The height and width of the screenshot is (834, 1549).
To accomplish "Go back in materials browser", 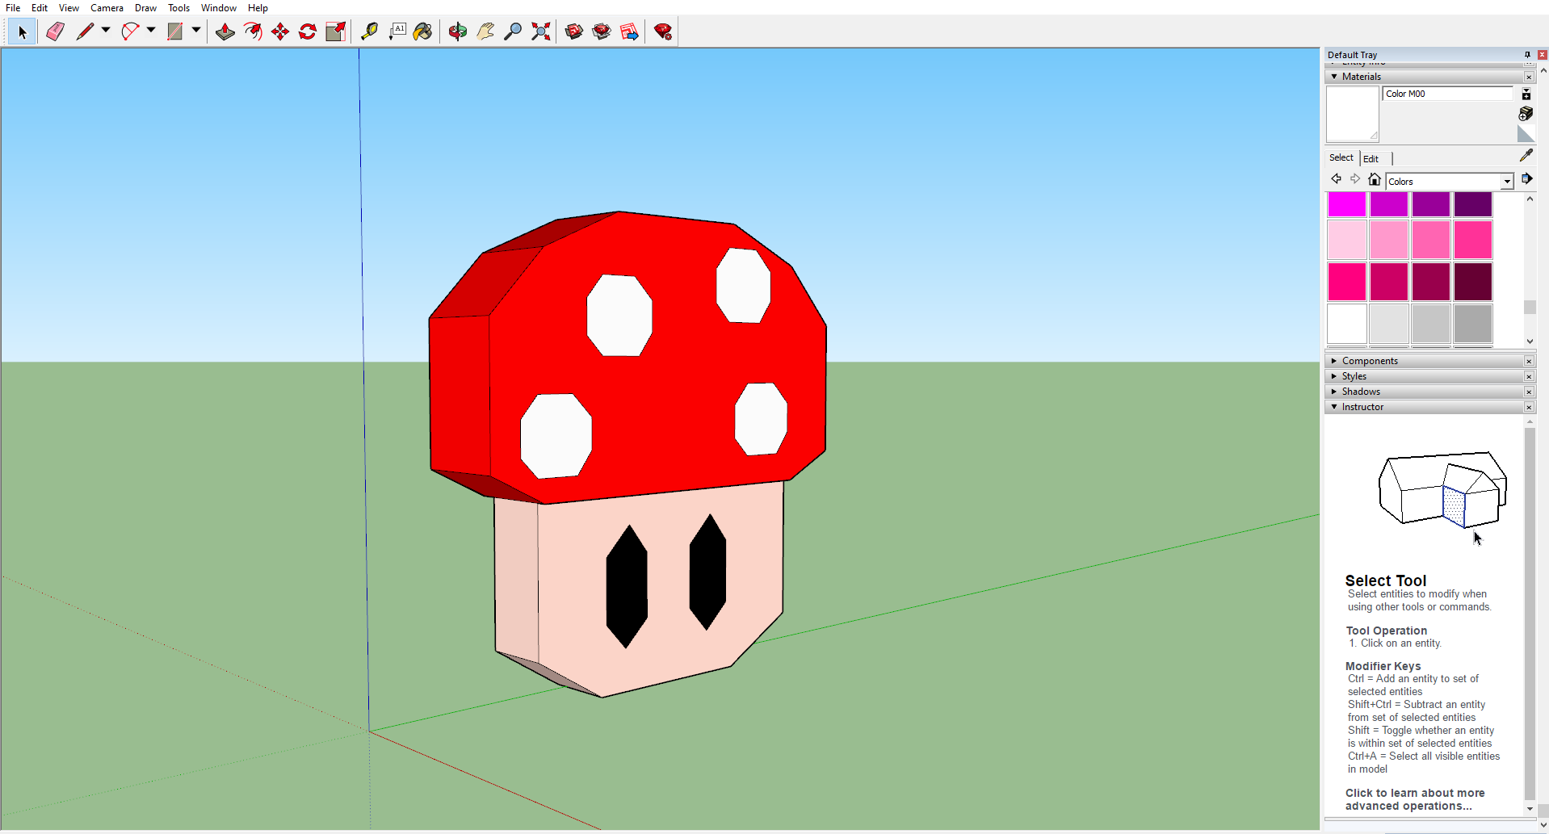I will [x=1336, y=179].
